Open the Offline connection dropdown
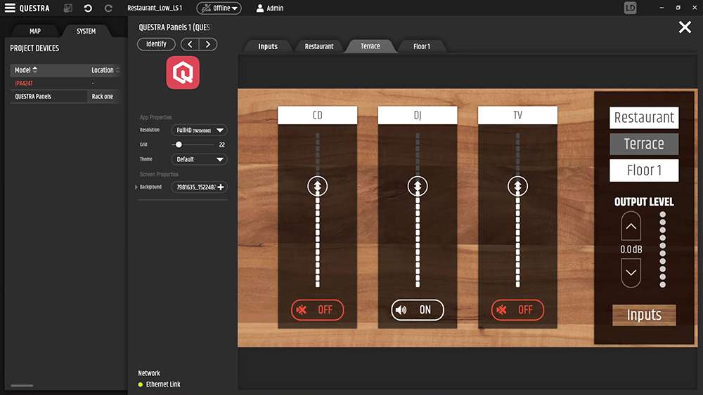 pyautogui.click(x=219, y=8)
